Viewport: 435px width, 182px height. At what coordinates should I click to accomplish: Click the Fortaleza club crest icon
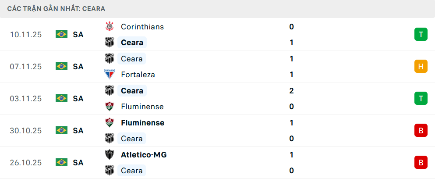[109, 75]
